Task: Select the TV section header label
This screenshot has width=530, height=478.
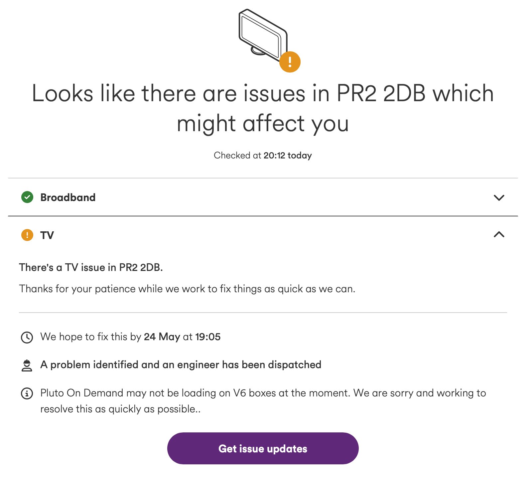Action: (x=47, y=235)
